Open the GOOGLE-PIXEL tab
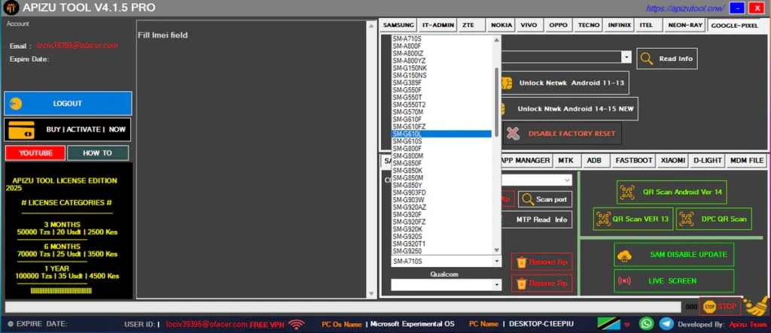Image resolution: width=771 pixels, height=333 pixels. click(735, 25)
